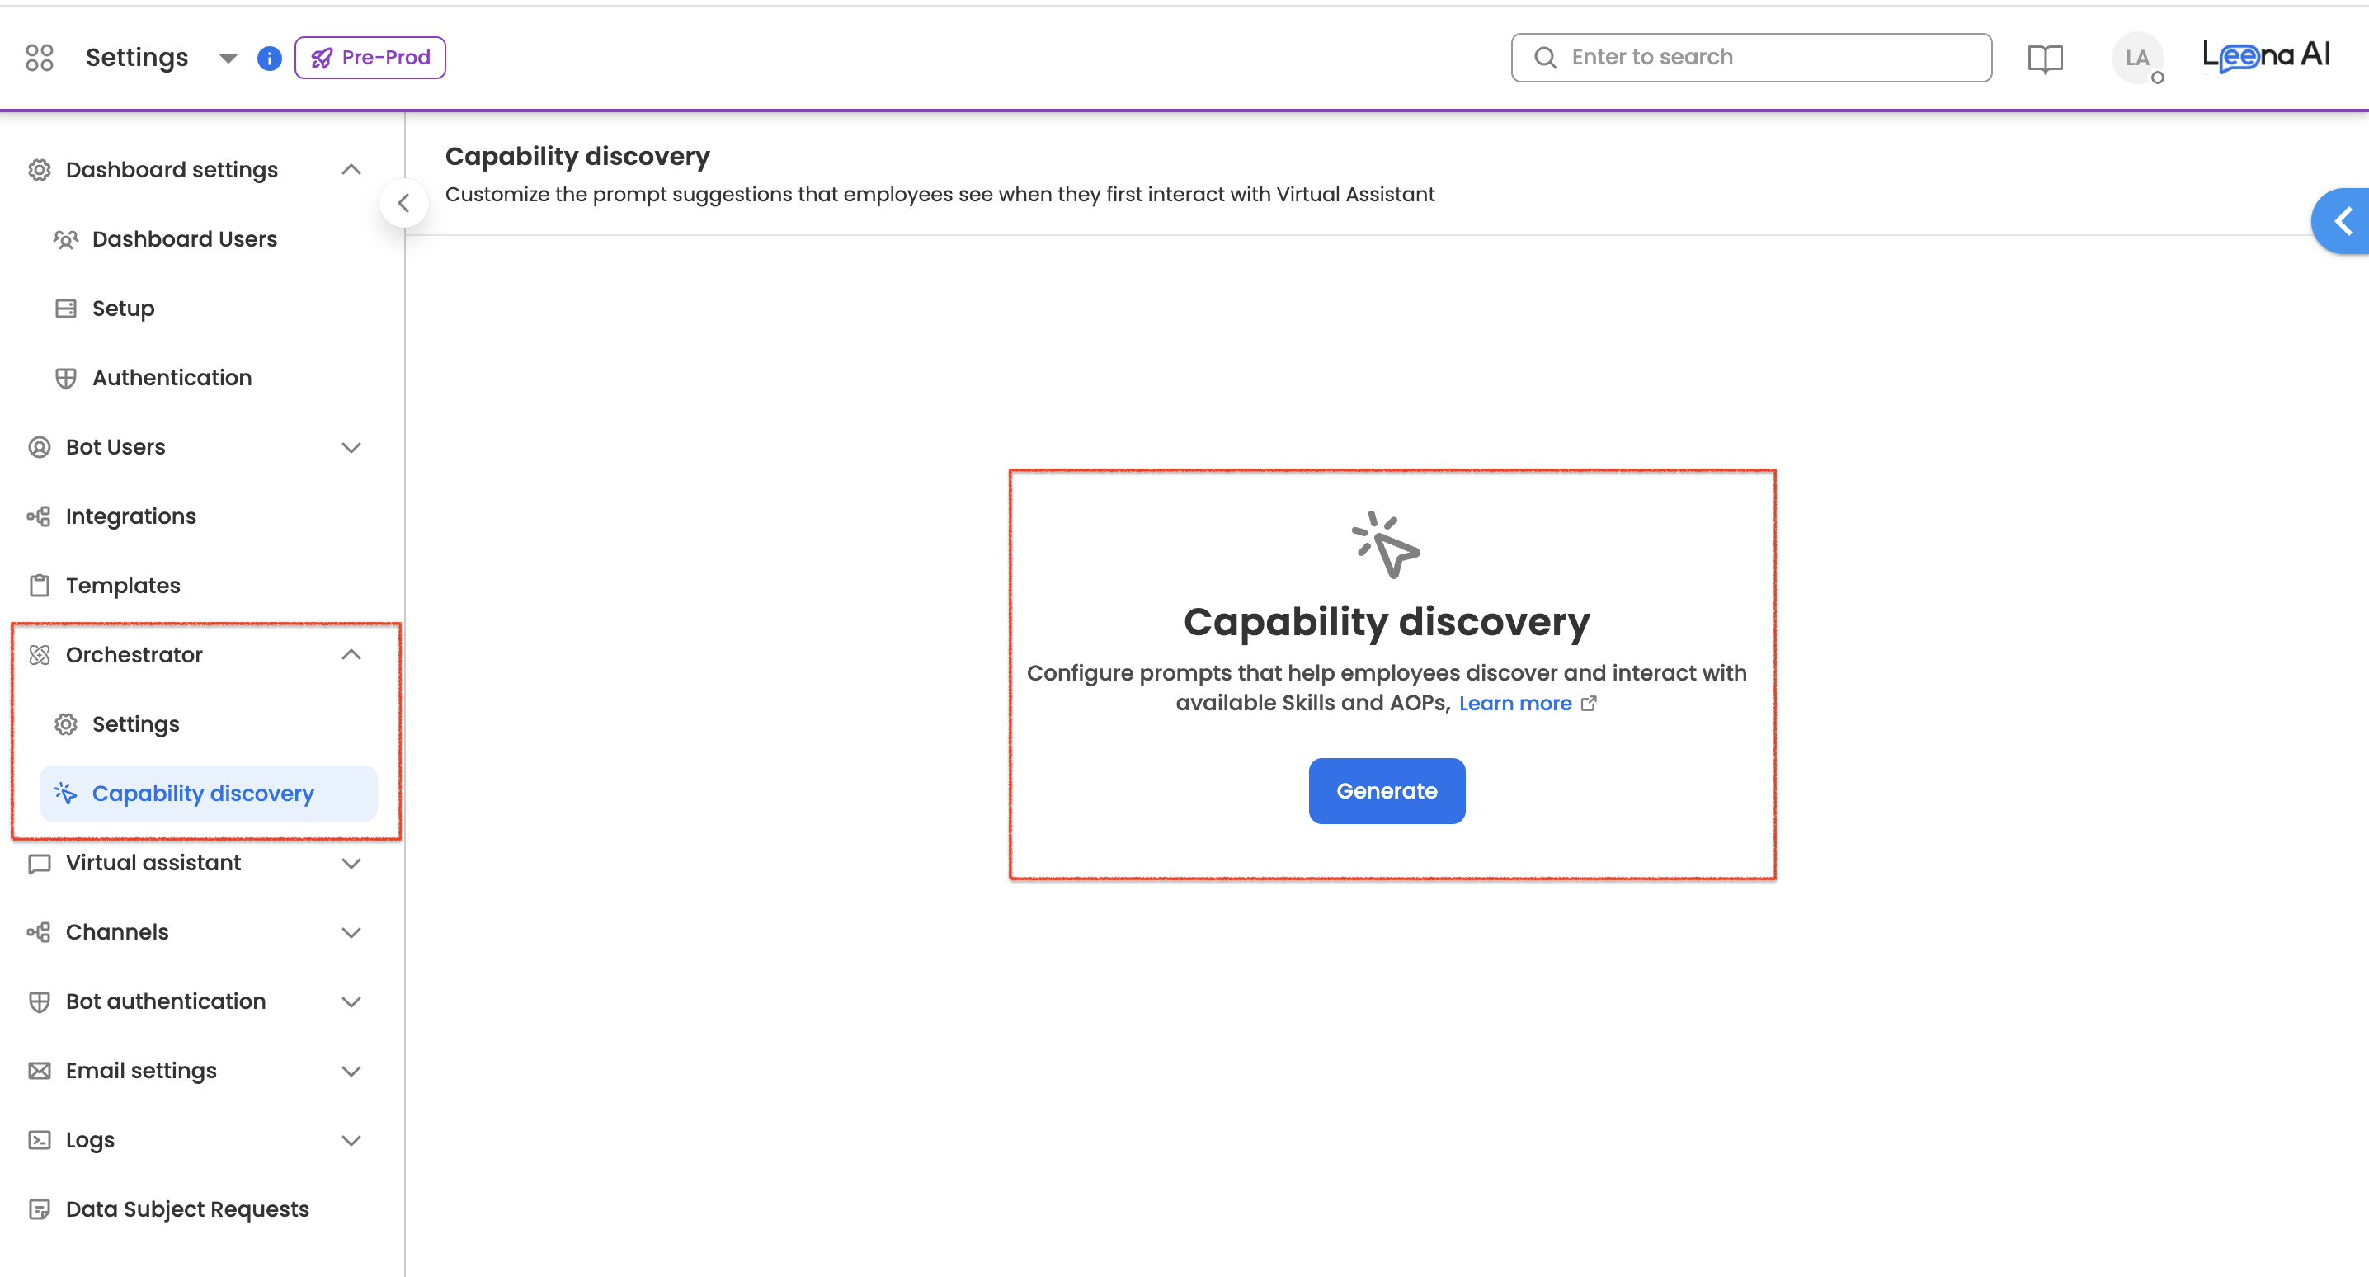Screen dimensions: 2369x1277
Task: Go to Integrations page
Action: pyautogui.click(x=130, y=516)
